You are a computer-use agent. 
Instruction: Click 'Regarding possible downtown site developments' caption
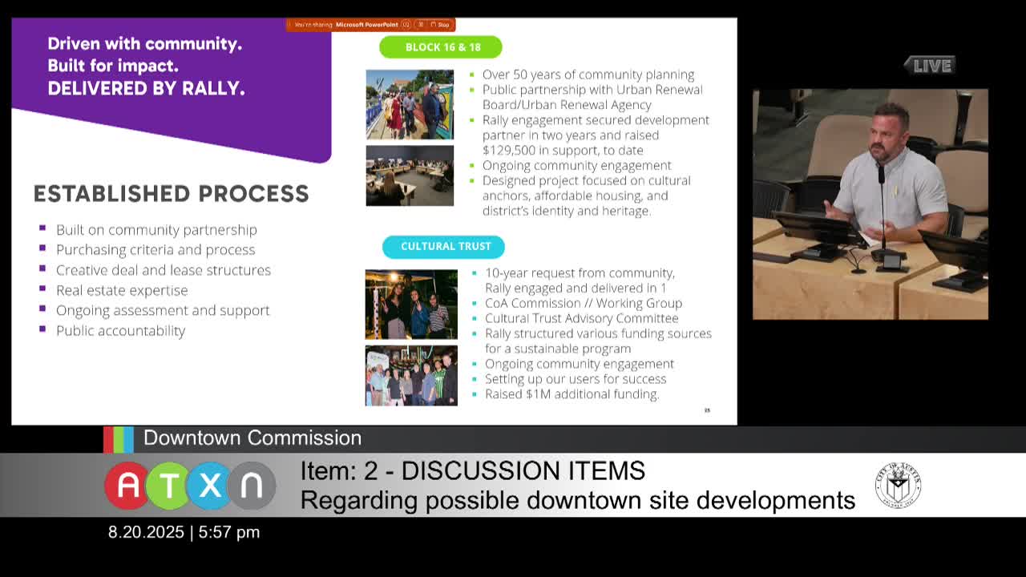[x=578, y=500]
